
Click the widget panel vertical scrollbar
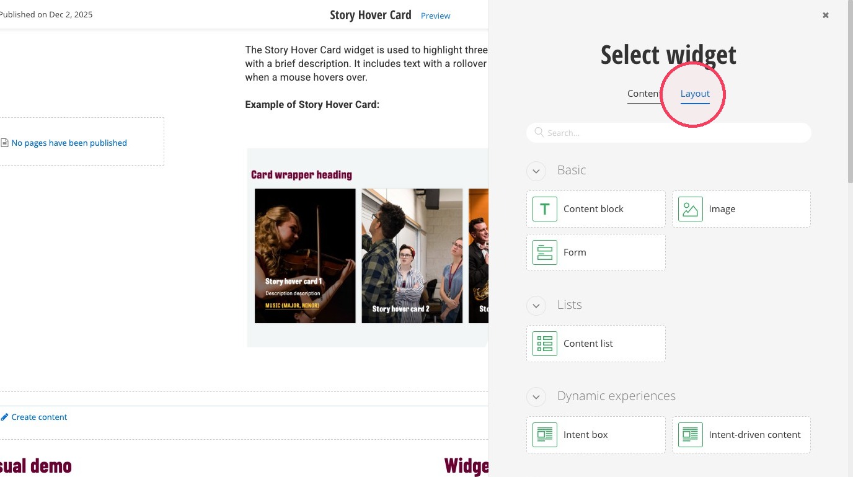[x=849, y=93]
